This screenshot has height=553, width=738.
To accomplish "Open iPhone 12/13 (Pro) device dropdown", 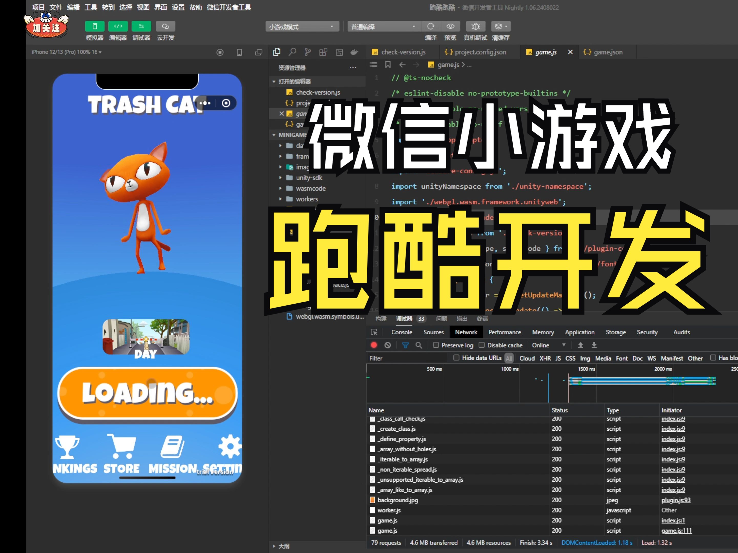I will (66, 52).
